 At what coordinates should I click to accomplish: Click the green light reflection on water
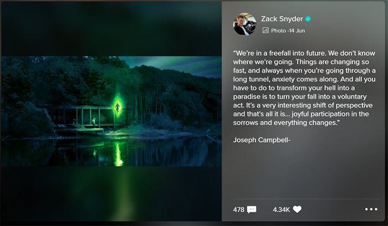point(118,154)
